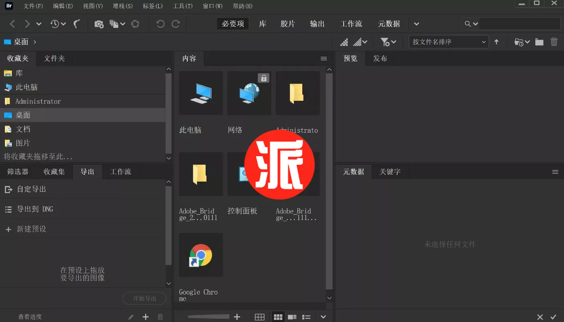Open filter by rating star funnel
This screenshot has width=564, height=322.
pyautogui.click(x=388, y=42)
